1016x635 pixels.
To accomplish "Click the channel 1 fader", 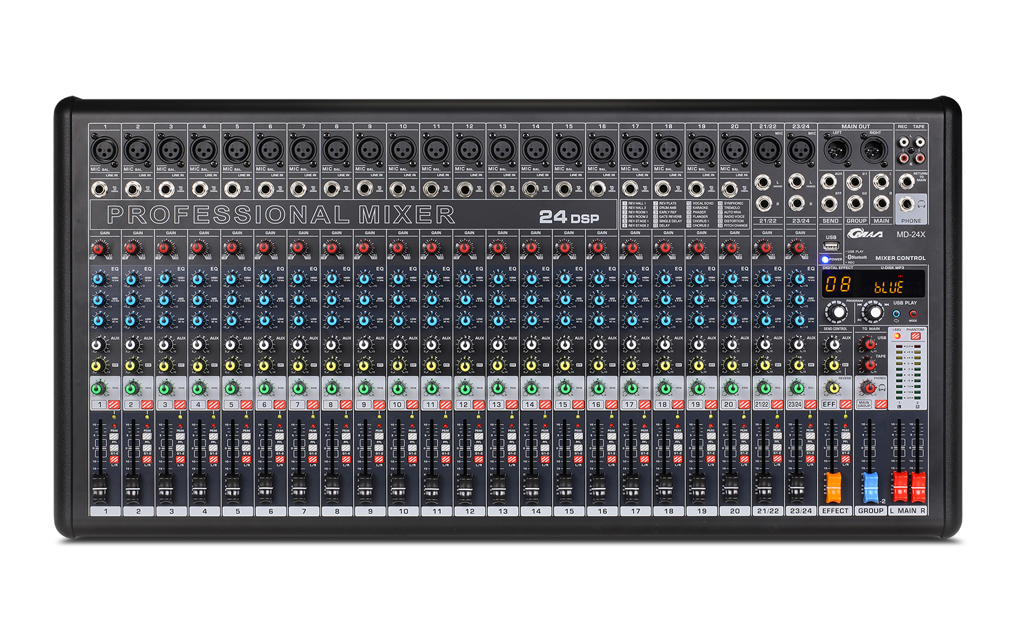I will tap(100, 487).
